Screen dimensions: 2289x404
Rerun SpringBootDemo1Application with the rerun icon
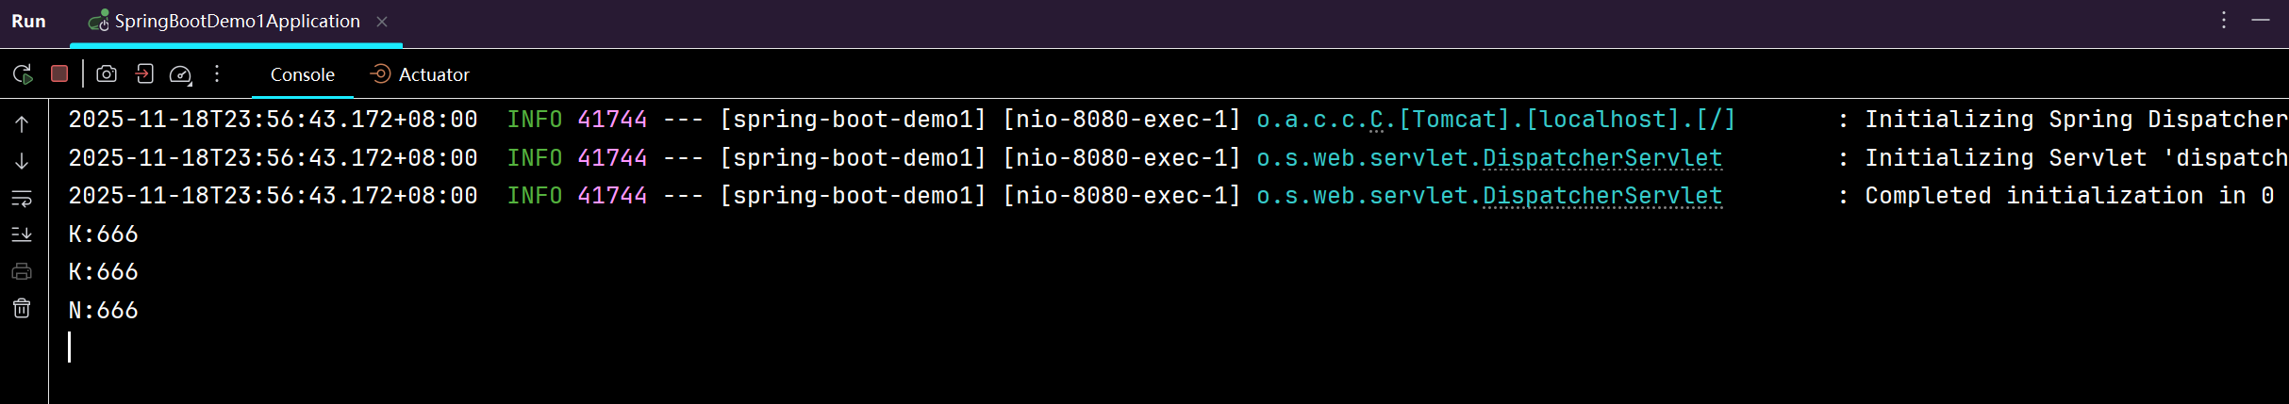[x=23, y=73]
